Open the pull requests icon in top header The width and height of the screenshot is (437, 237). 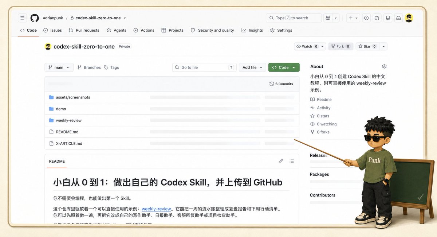(x=377, y=18)
